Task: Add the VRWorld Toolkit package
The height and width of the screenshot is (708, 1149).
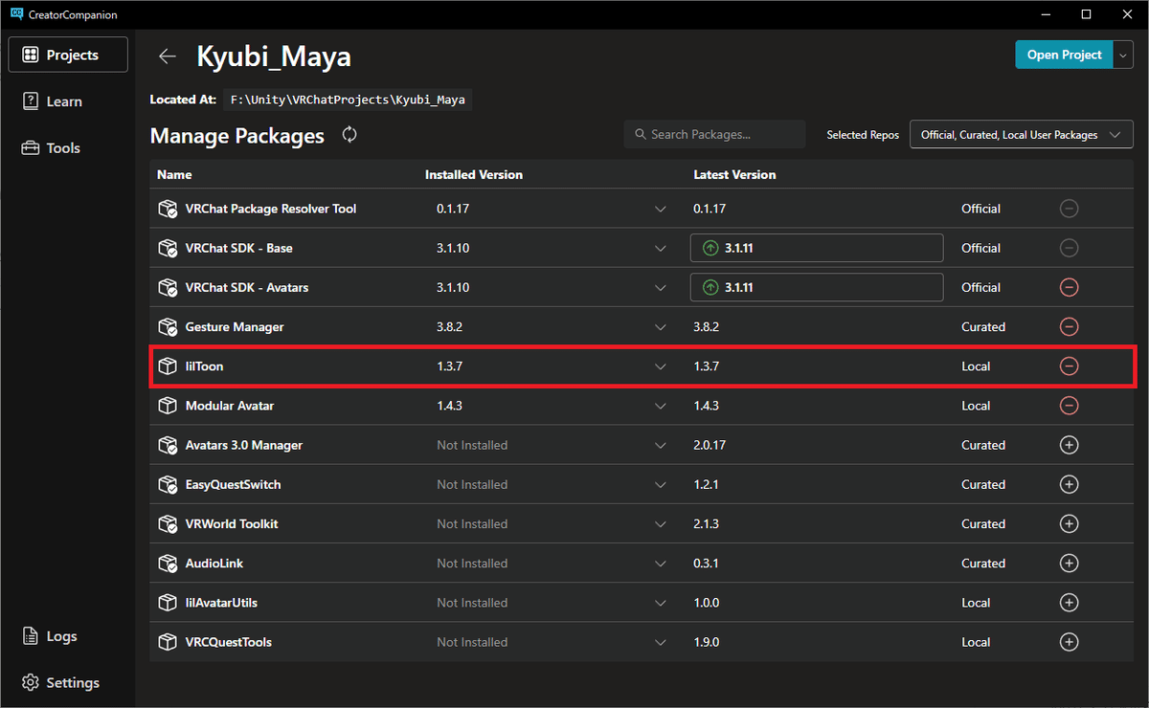Action: (1070, 523)
